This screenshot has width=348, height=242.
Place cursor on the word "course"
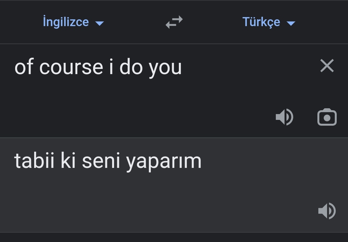[x=71, y=67]
